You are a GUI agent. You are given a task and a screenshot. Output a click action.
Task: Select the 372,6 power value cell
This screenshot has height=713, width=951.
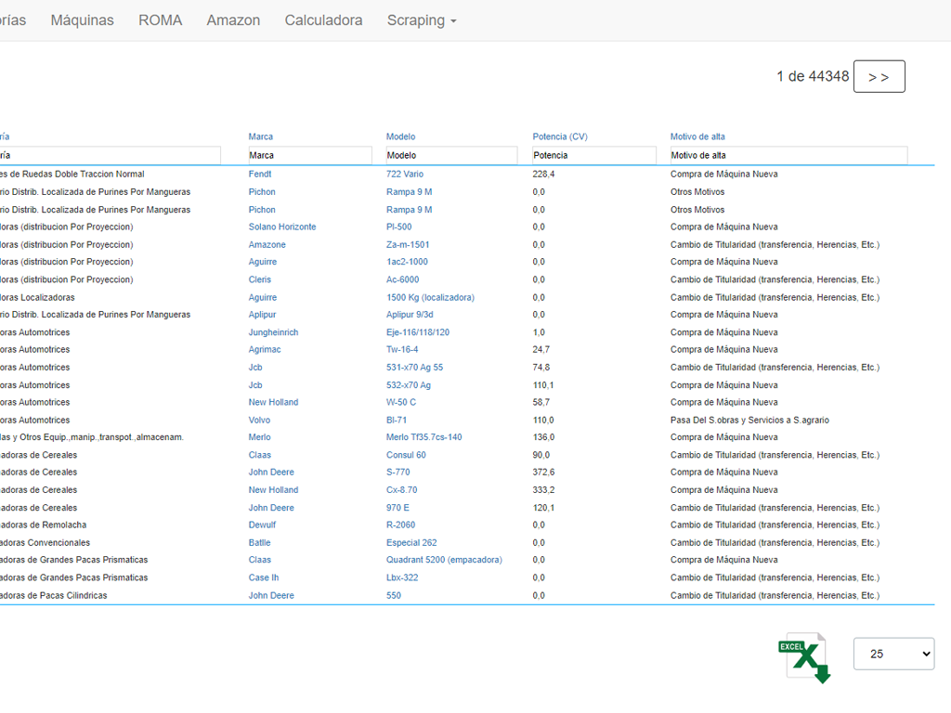pos(543,472)
